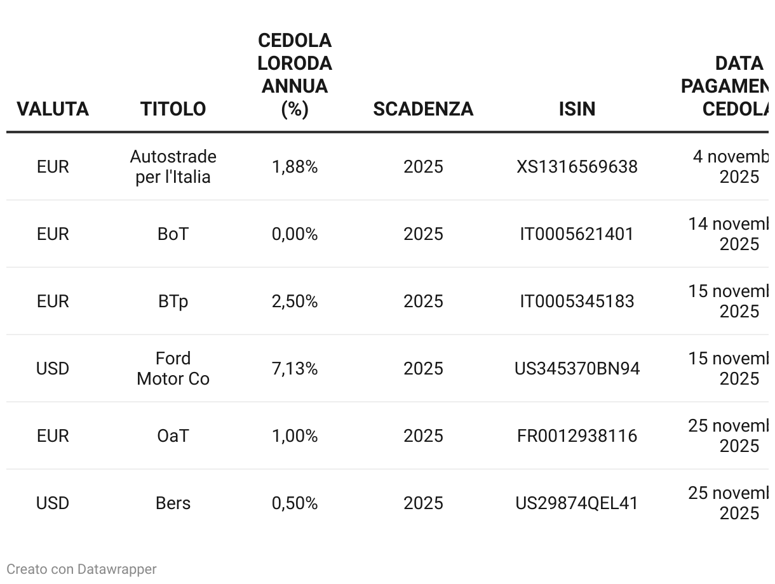Click the VALUTA column header
775x584 pixels.
[x=53, y=109]
